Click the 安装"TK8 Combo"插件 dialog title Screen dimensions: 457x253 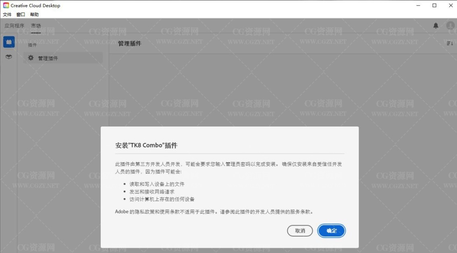tap(146, 145)
